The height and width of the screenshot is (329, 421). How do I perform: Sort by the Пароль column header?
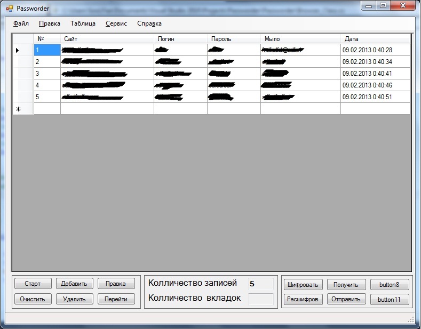234,39
